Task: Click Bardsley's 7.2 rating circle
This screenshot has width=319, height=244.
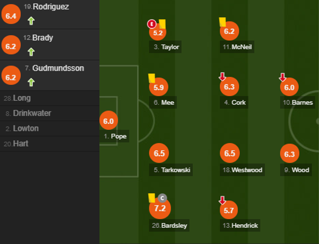Action: click(160, 208)
